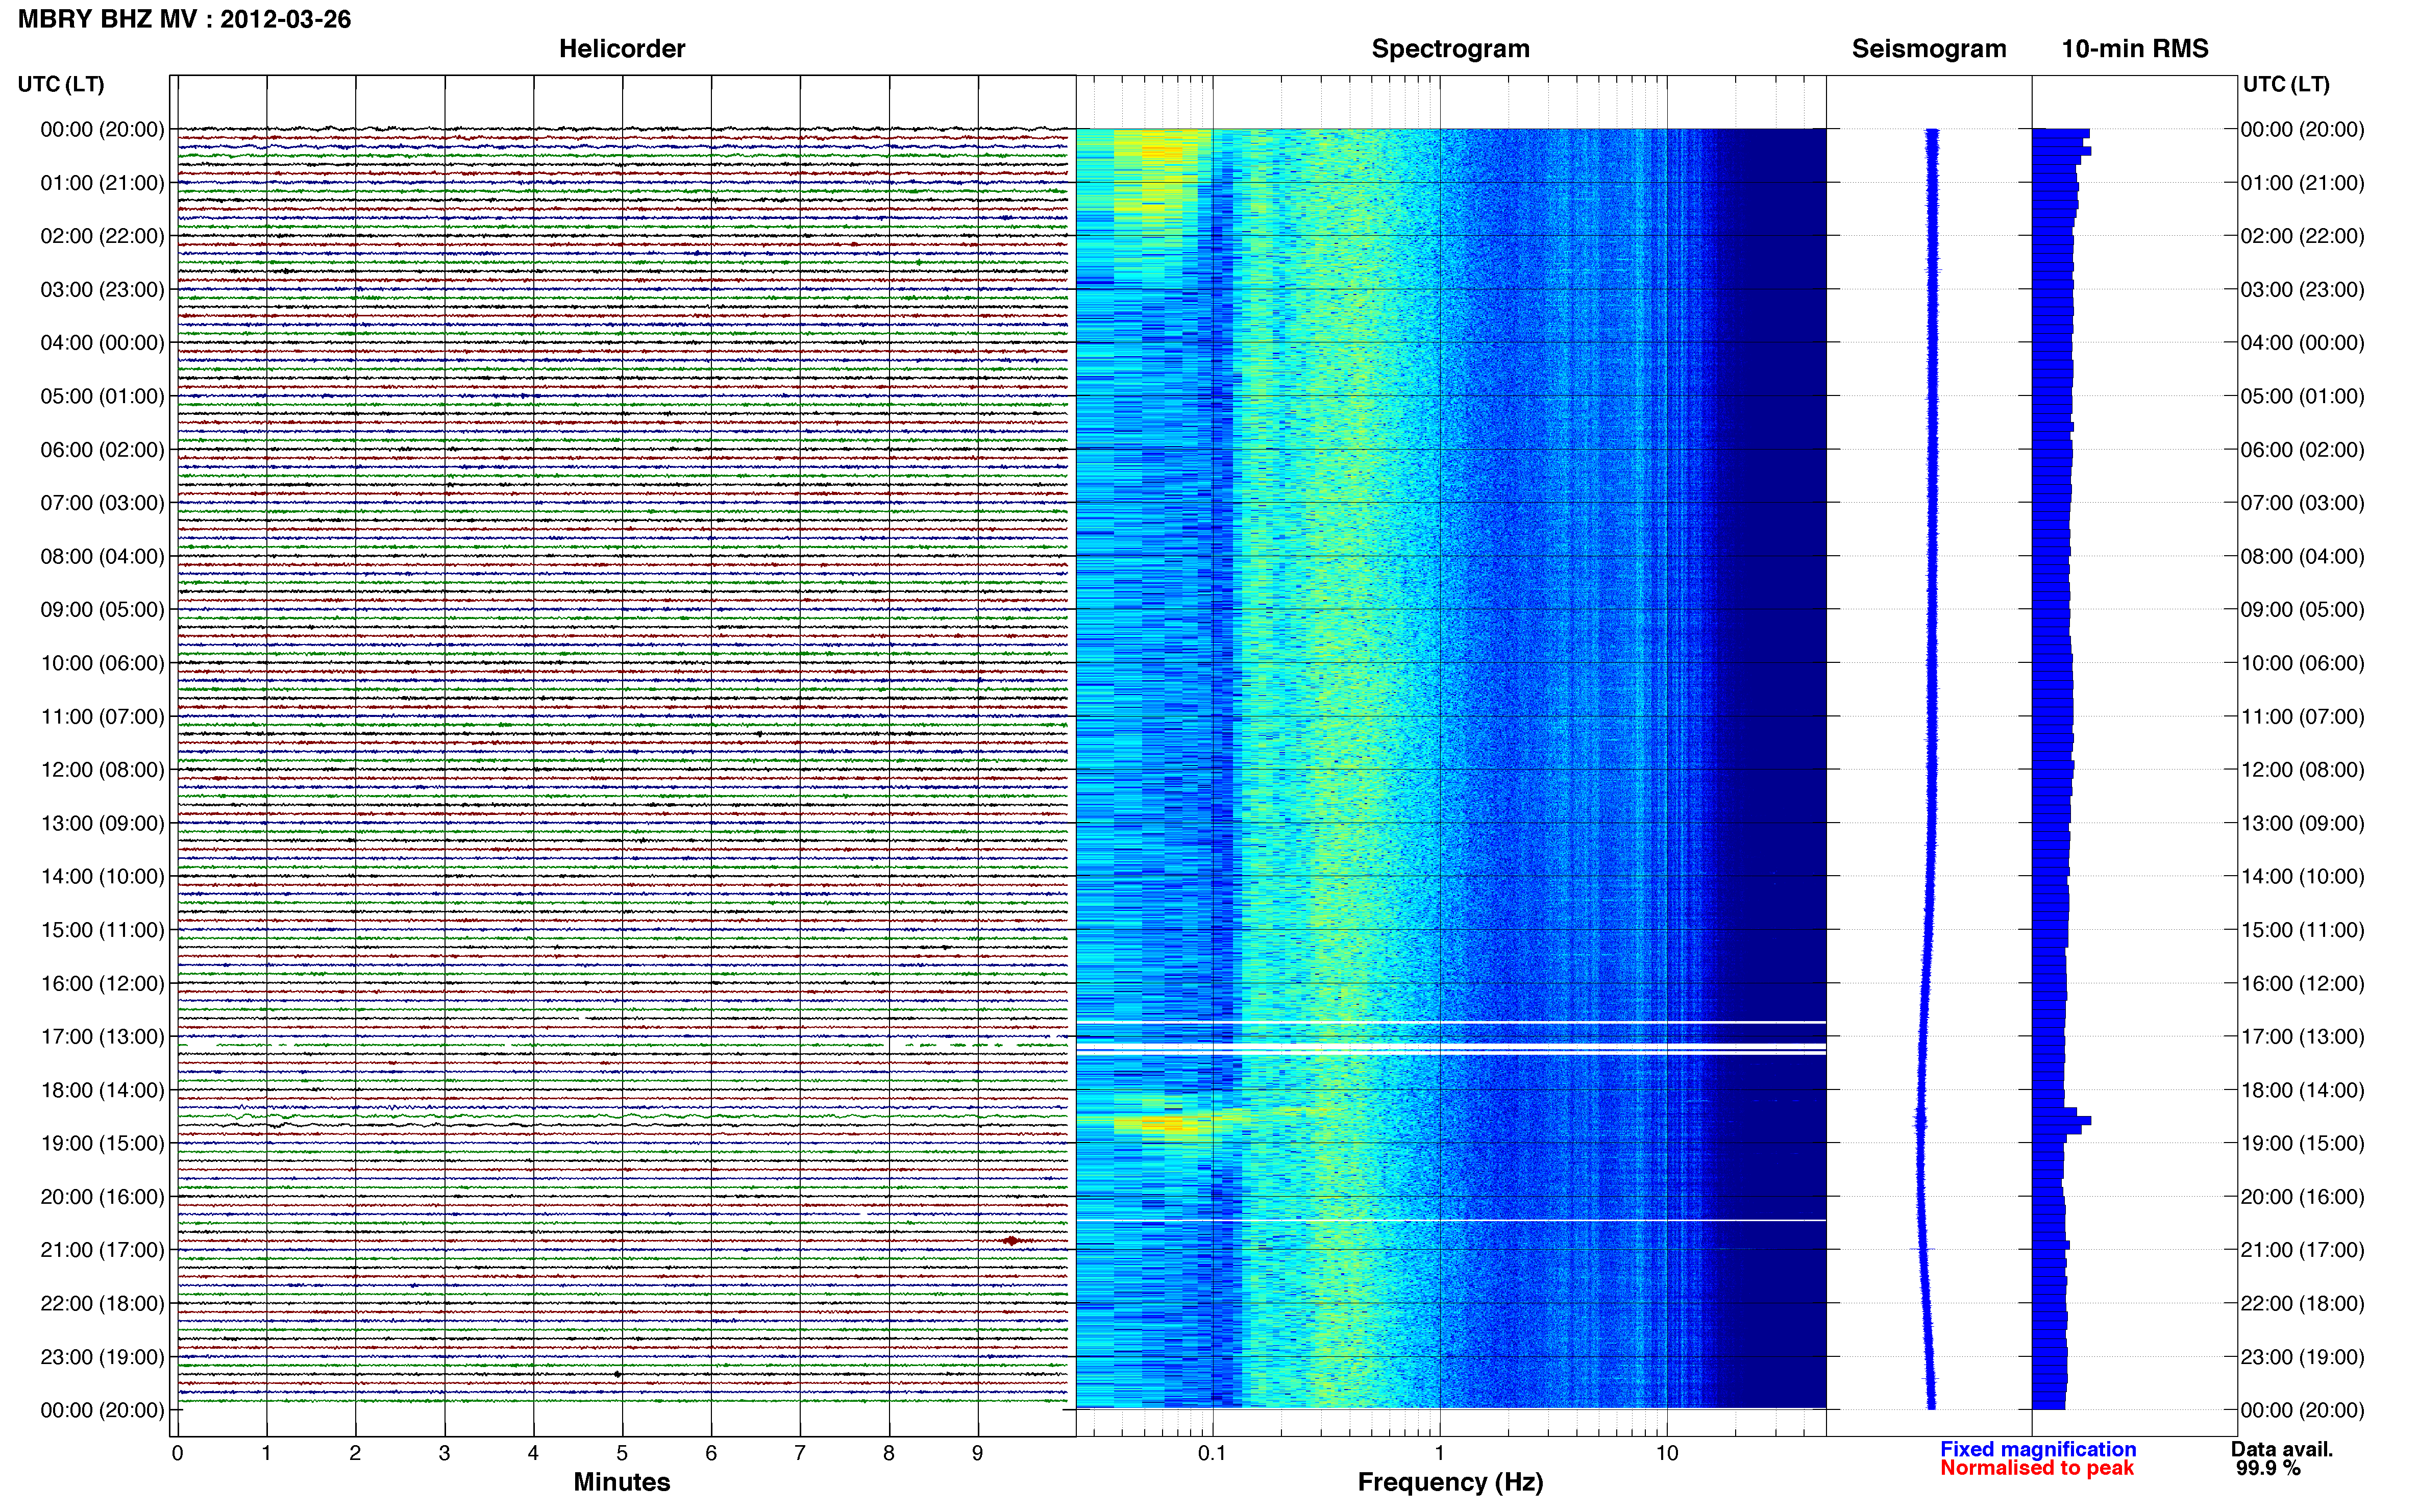Select the '0.1' frequency tick label
Image resolution: width=2419 pixels, height=1512 pixels.
pyautogui.click(x=1212, y=1453)
